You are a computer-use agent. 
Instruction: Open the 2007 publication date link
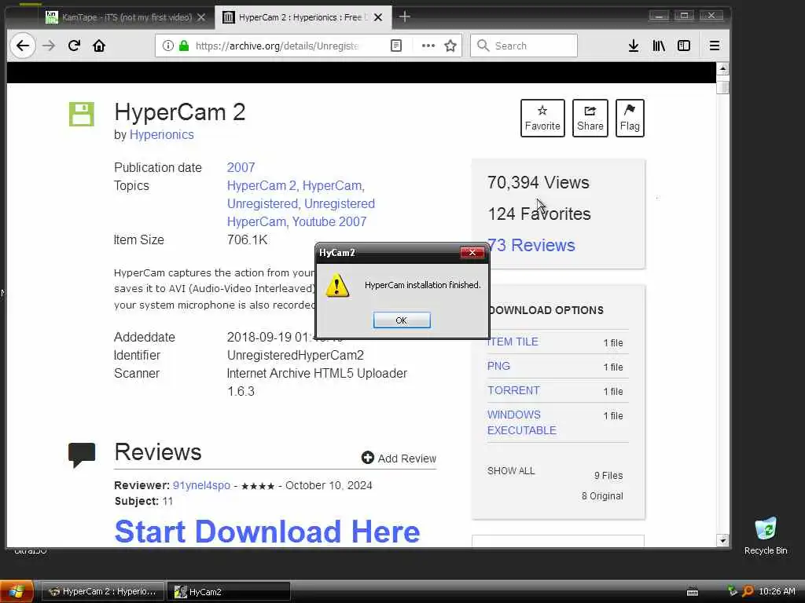tap(241, 168)
